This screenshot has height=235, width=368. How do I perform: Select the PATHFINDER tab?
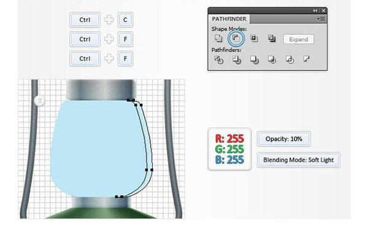coord(229,19)
